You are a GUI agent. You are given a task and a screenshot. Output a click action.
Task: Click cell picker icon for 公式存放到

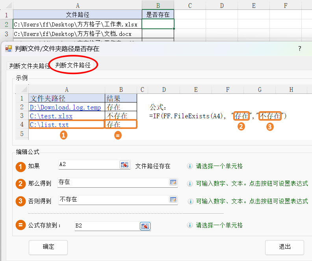click(145, 226)
